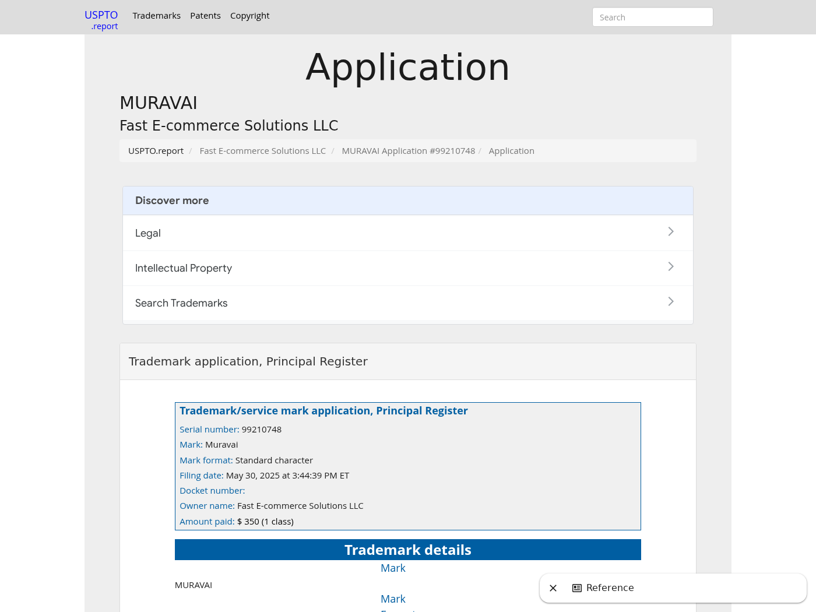Click the Discover more heading

tap(172, 201)
